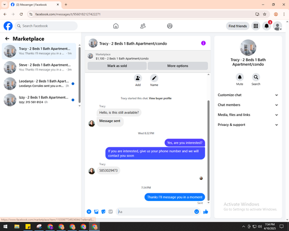289x231 pixels.
Task: Bookmark this page with the star icon
Action: pyautogui.click(x=265, y=14)
